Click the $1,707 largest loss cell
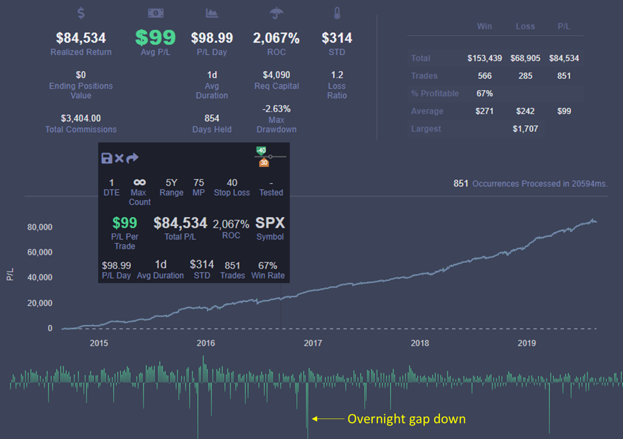The width and height of the screenshot is (623, 439). point(525,129)
